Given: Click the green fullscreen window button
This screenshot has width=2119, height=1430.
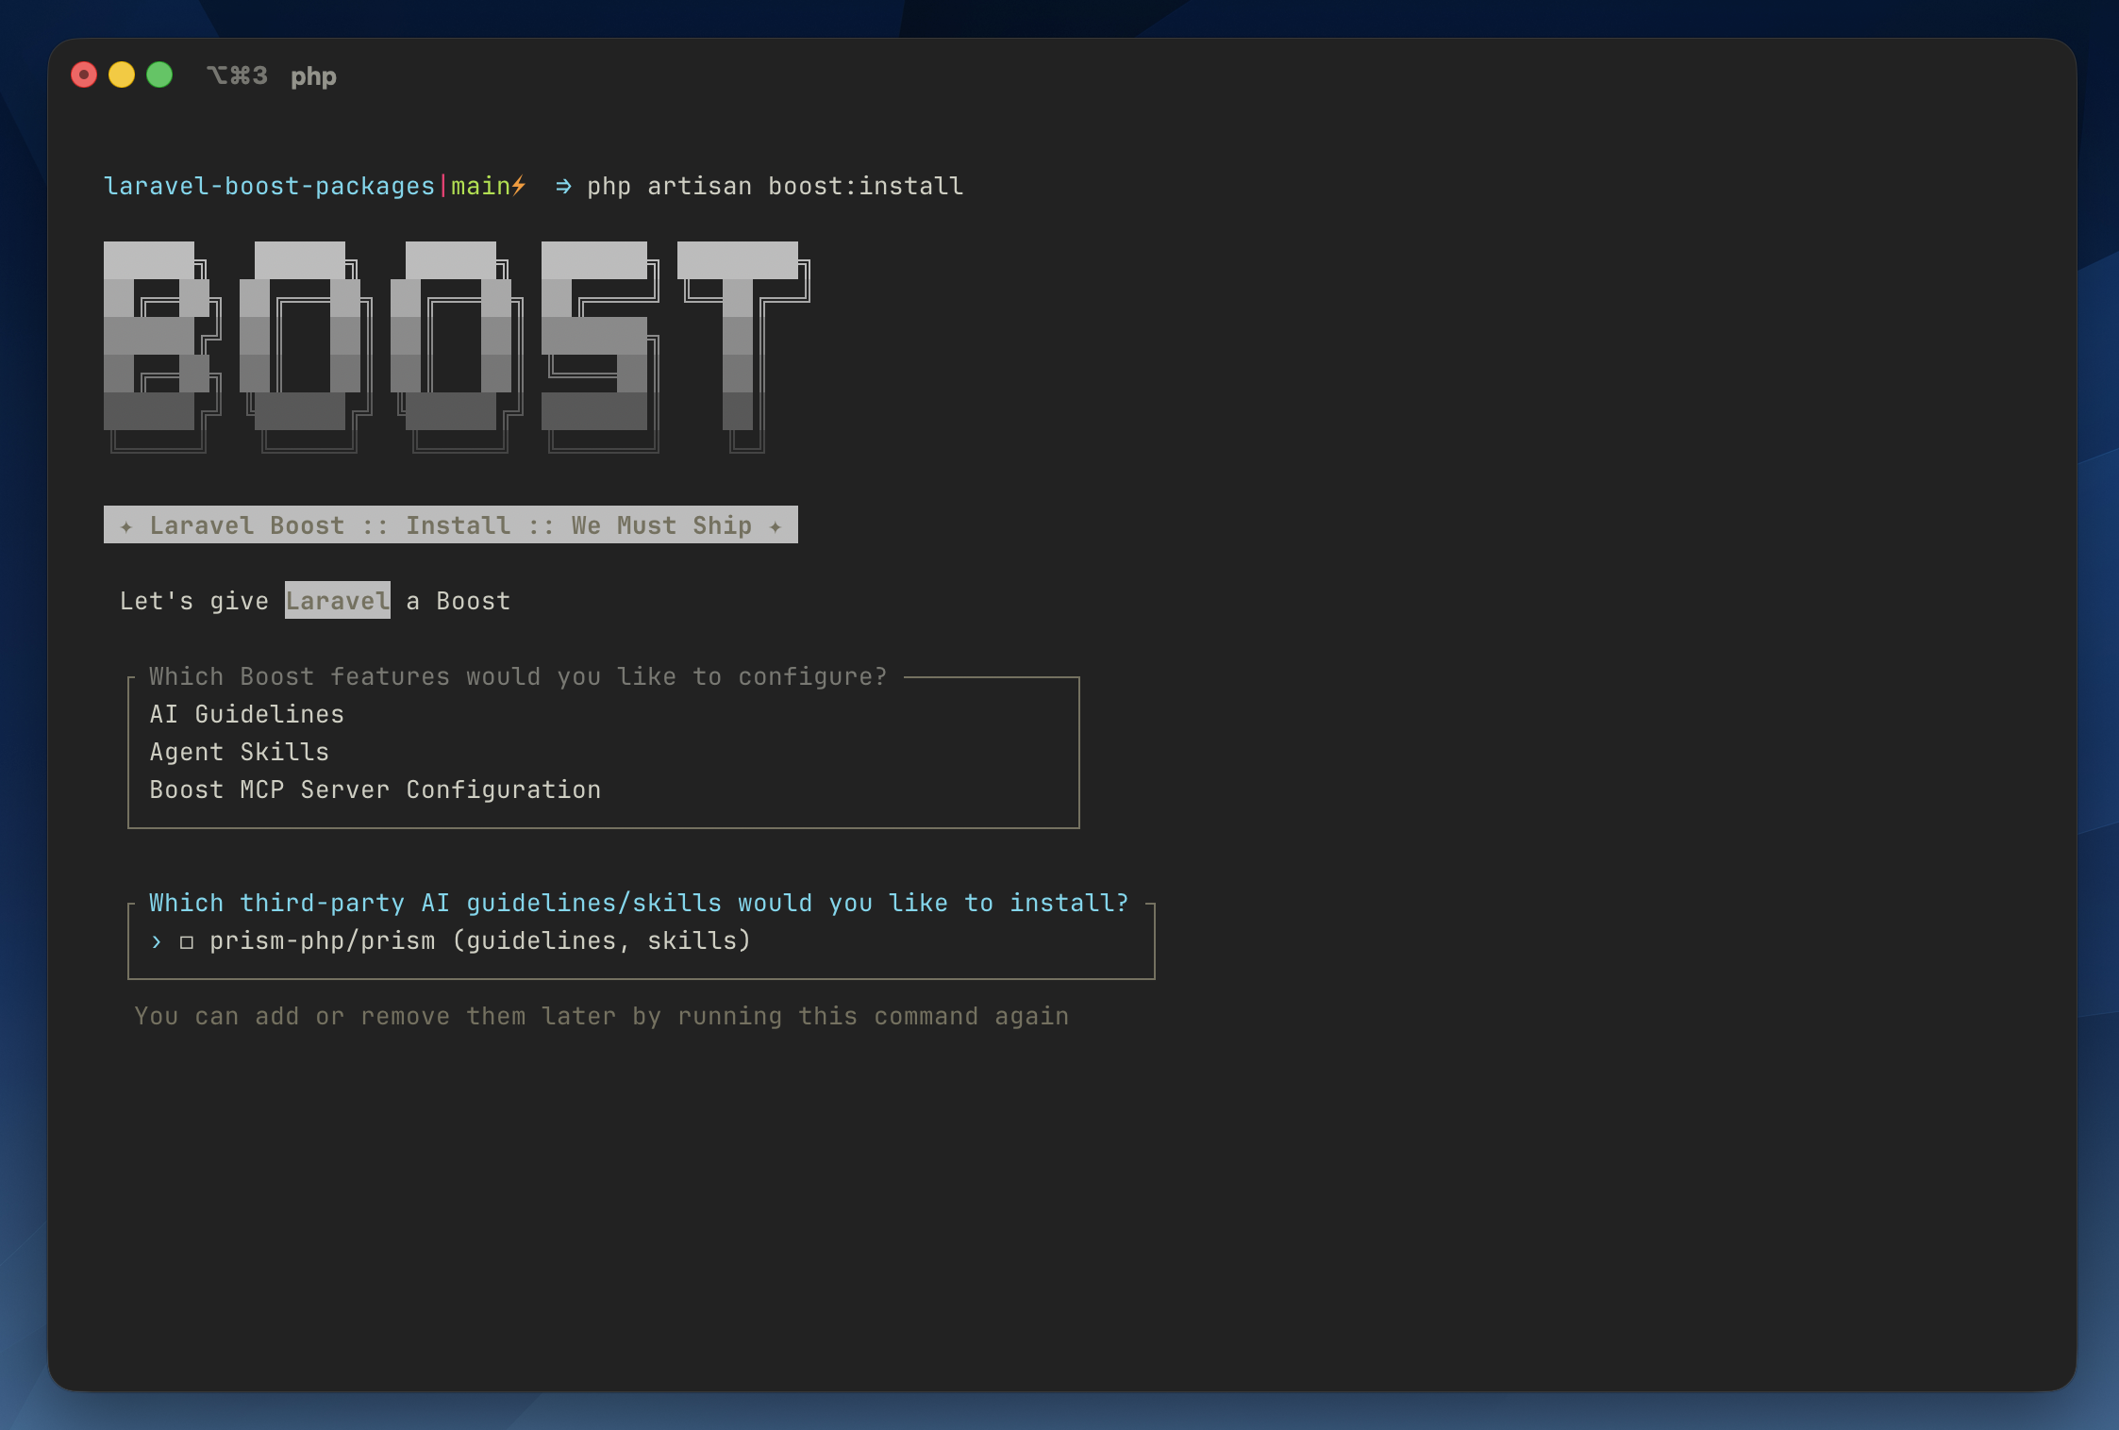Looking at the screenshot, I should point(159,75).
